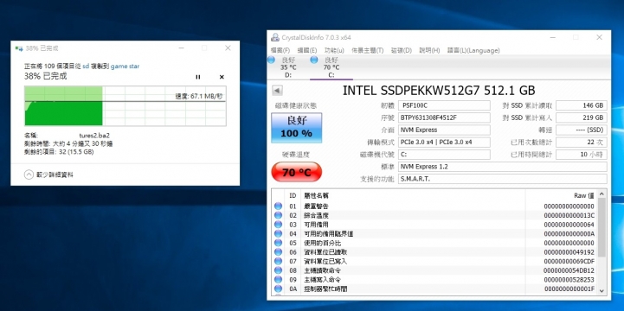Select the 主機寫入命令 attribute row
The image size is (624, 311).
click(x=434, y=280)
